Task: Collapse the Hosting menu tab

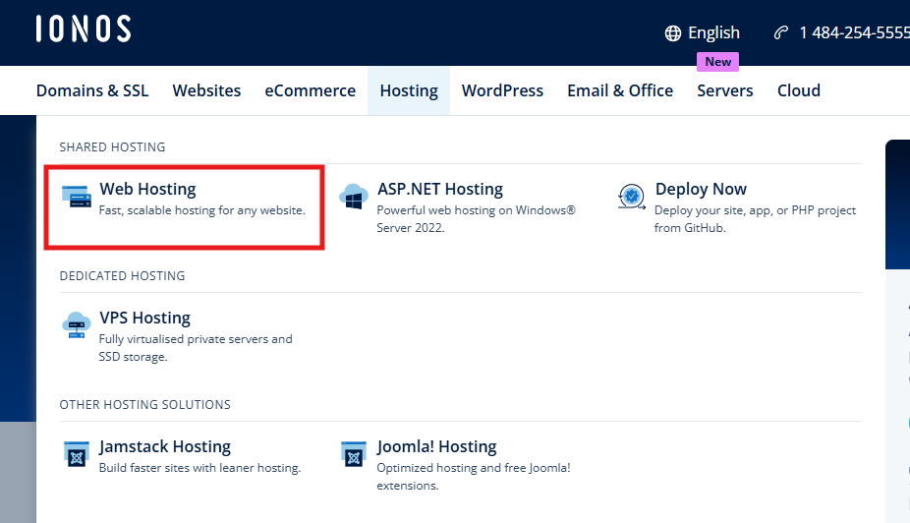Action: pyautogui.click(x=409, y=90)
